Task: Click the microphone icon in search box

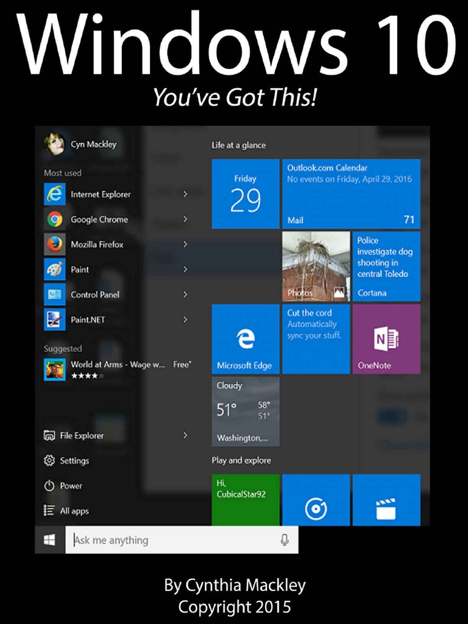Action: [x=284, y=540]
